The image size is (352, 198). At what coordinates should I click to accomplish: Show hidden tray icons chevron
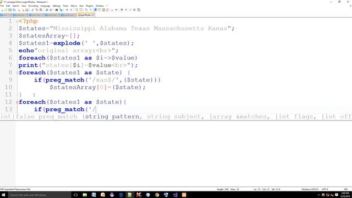(x=318, y=195)
